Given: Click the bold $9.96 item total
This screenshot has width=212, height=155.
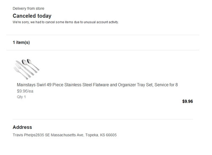Looking at the screenshot, I should point(187,101).
